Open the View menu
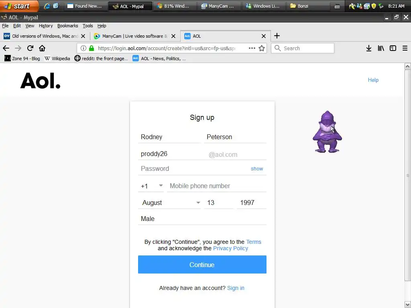Image resolution: width=411 pixels, height=308 pixels. (x=30, y=26)
